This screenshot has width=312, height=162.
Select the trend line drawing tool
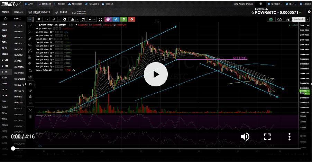(x=30, y=26)
